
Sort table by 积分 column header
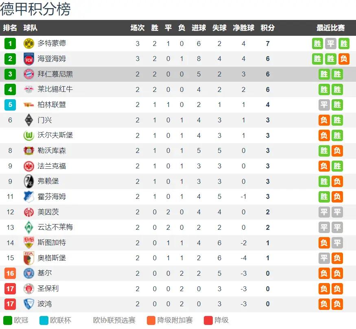pyautogui.click(x=268, y=28)
